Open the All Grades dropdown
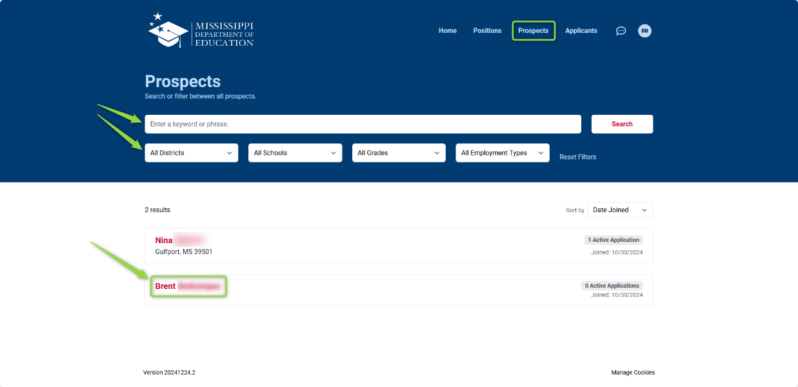The width and height of the screenshot is (798, 387). click(398, 153)
